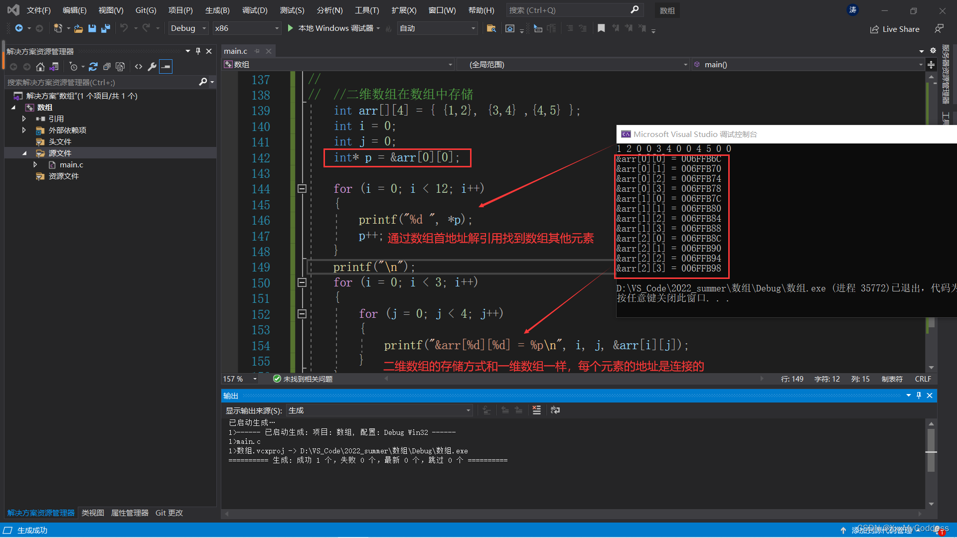
Task: Switch to the 类视图 tab
Action: (x=93, y=513)
